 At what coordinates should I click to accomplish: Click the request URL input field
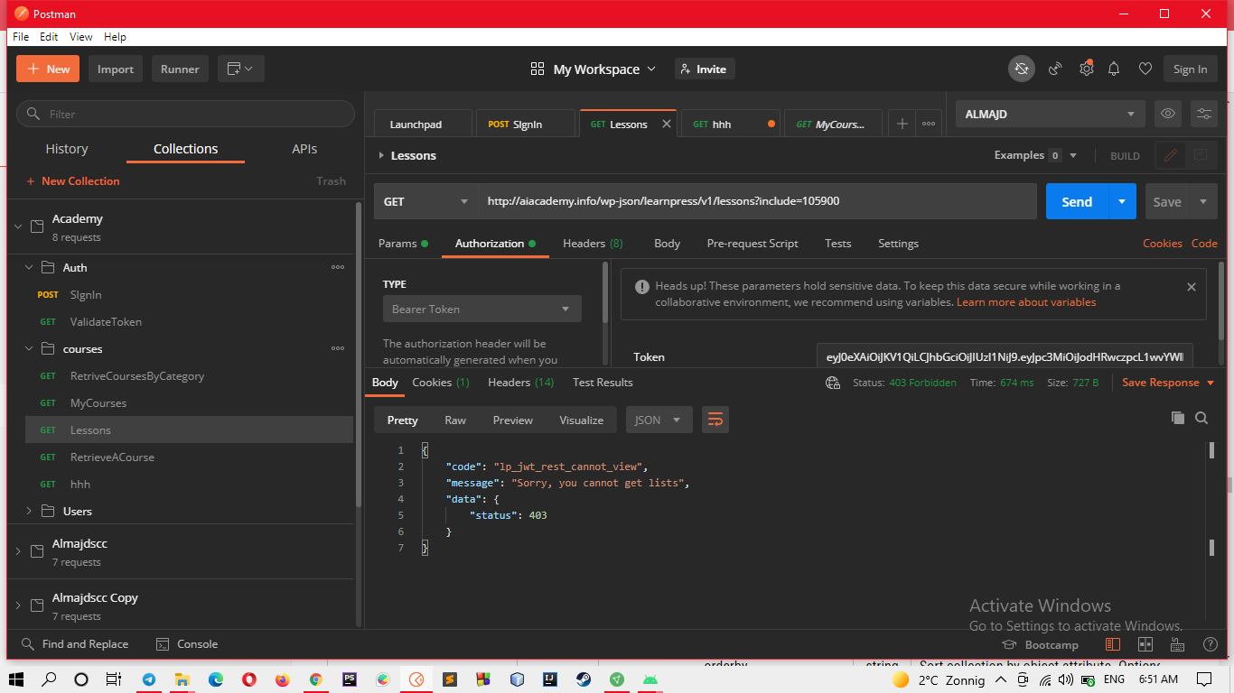click(x=755, y=201)
